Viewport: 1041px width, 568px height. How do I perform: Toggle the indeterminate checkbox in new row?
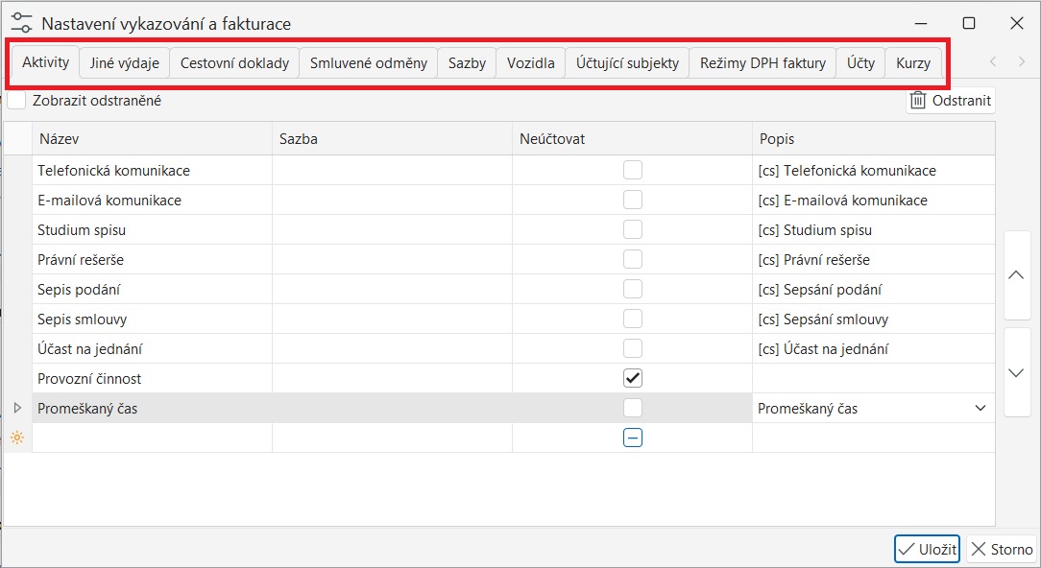[632, 438]
